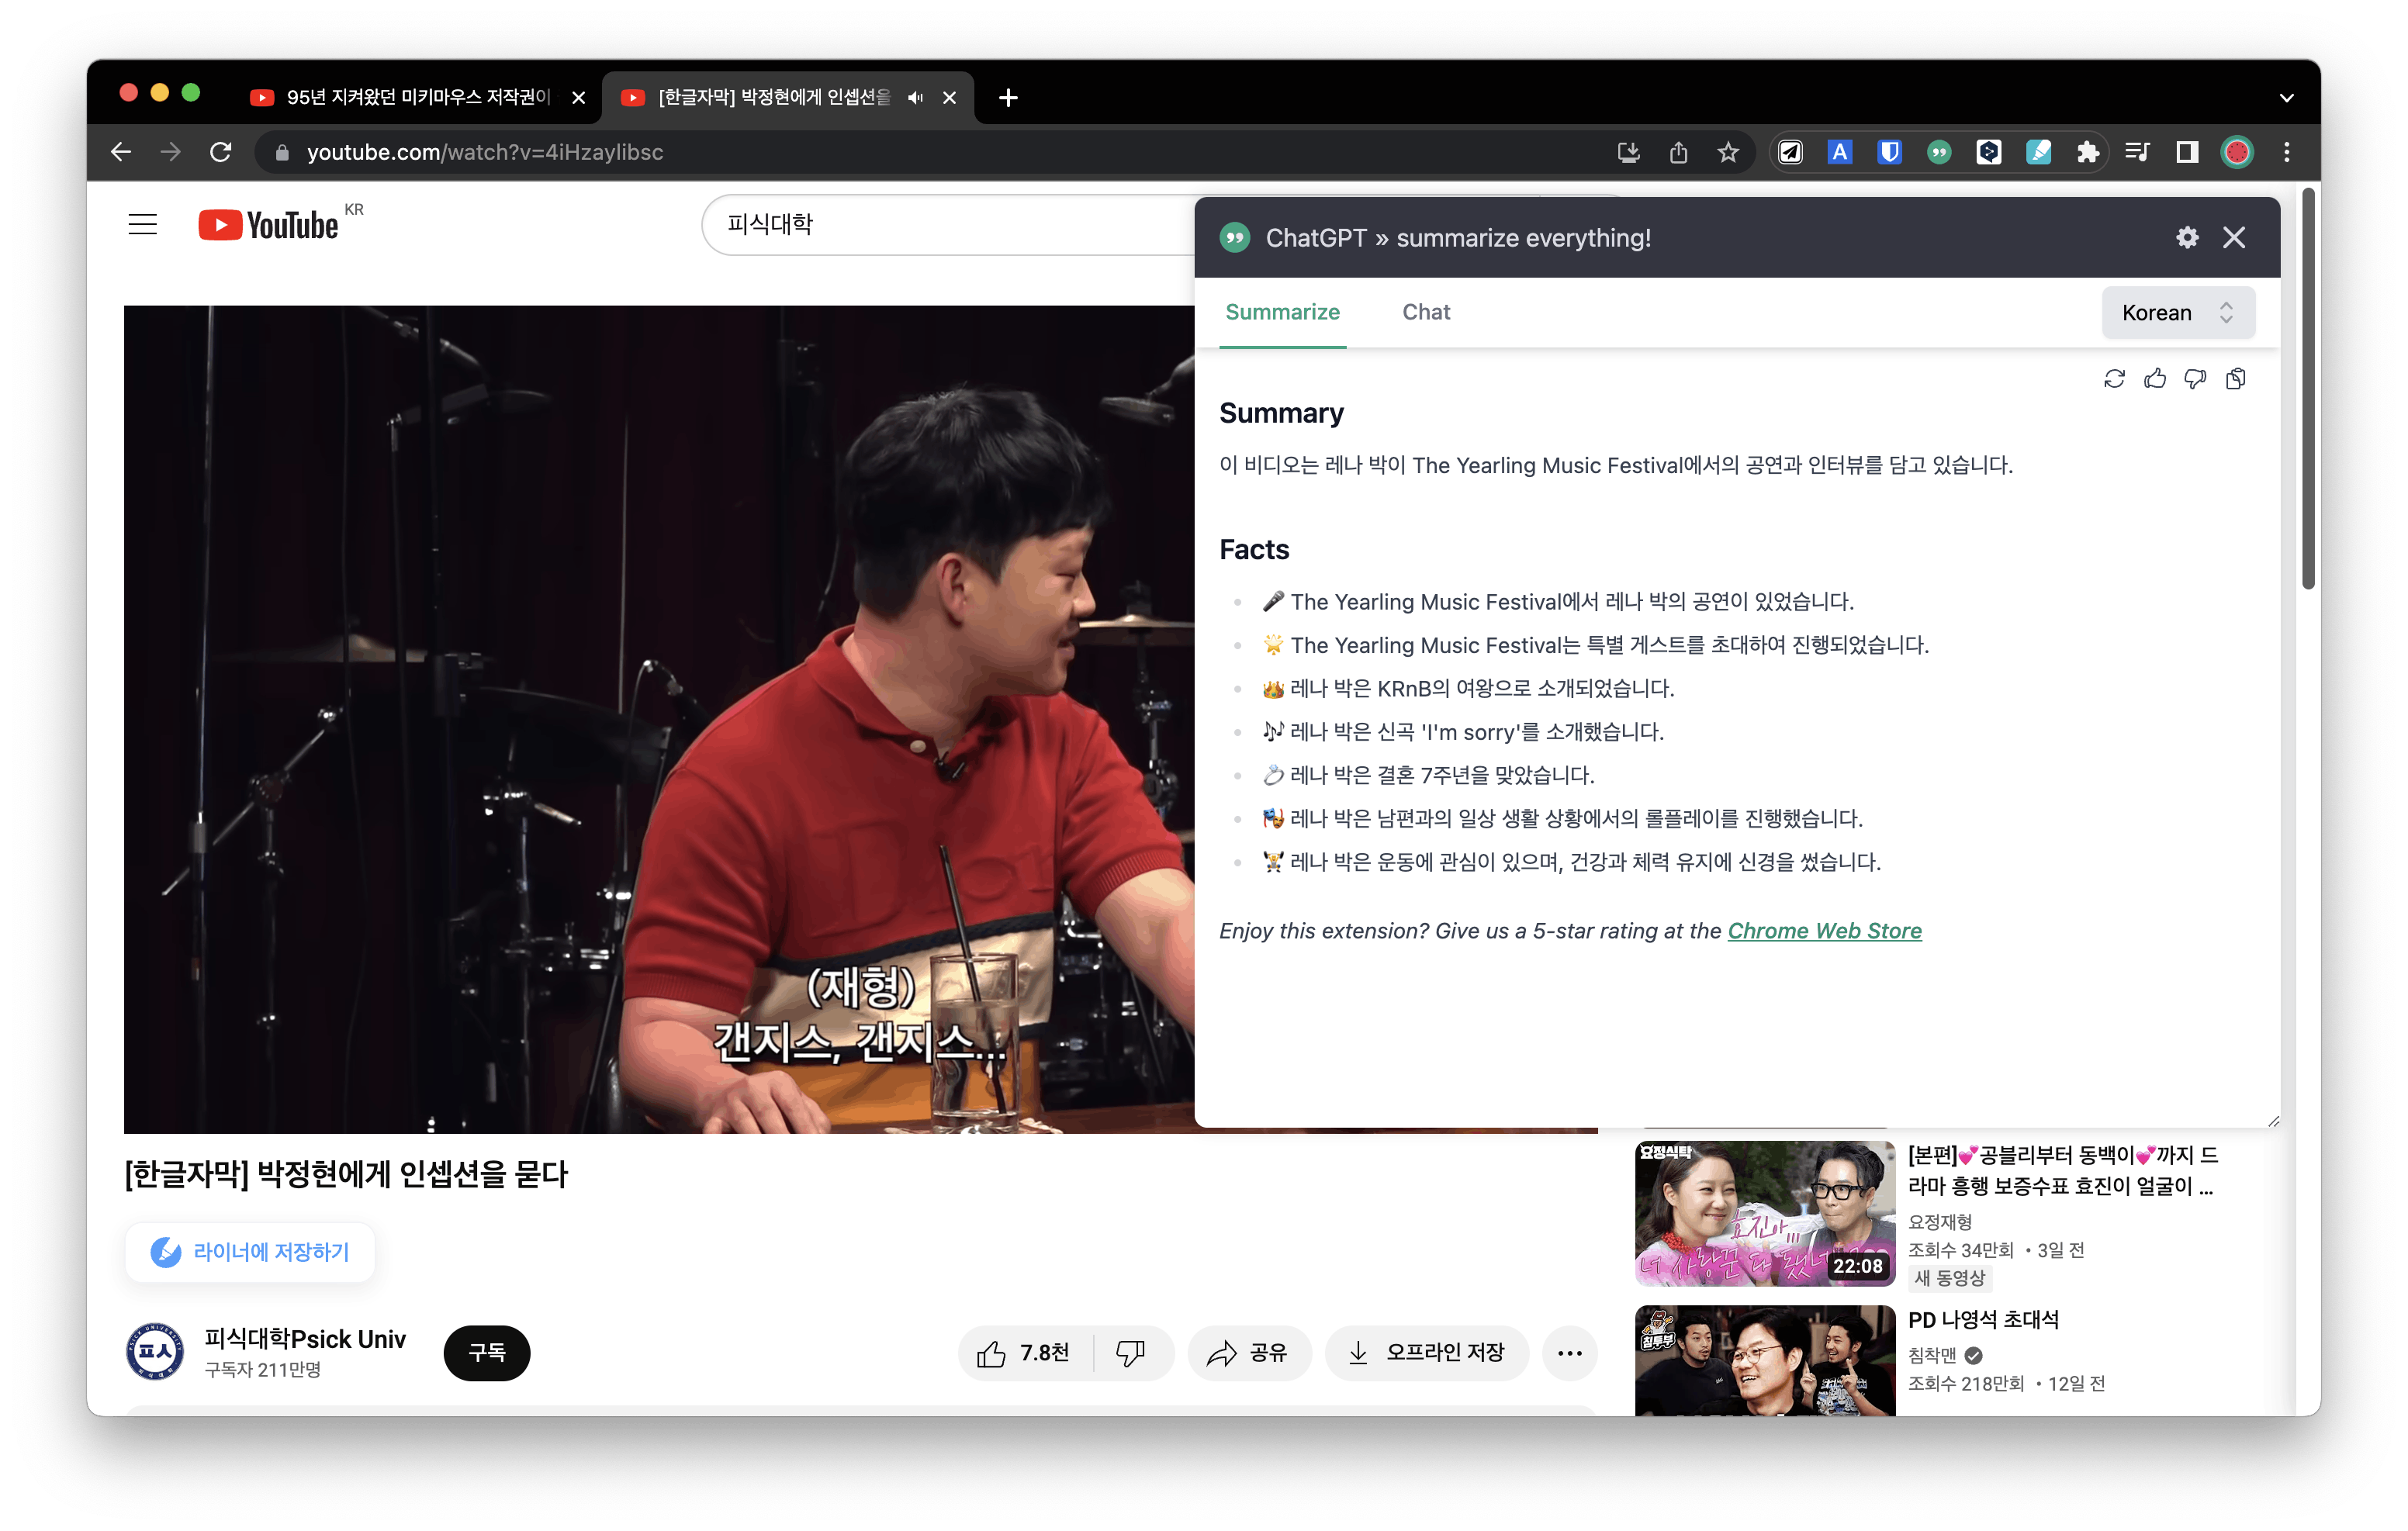This screenshot has height=1531, width=2408.
Task: Click the video title 박정현에게 인셉션을 묻다
Action: (x=345, y=1174)
